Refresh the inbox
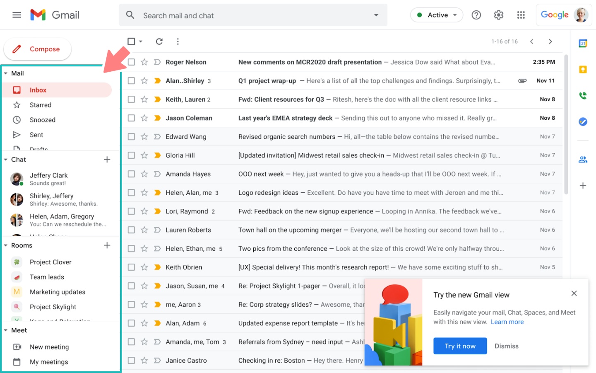Screen dimensions: 596x373 (x=159, y=41)
